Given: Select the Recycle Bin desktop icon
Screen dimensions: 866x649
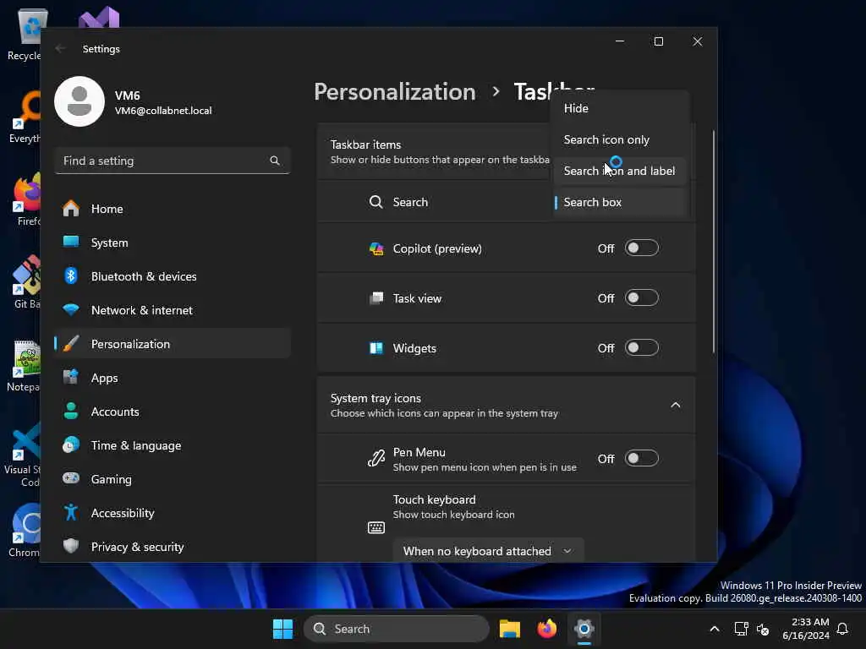Looking at the screenshot, I should tap(25, 35).
